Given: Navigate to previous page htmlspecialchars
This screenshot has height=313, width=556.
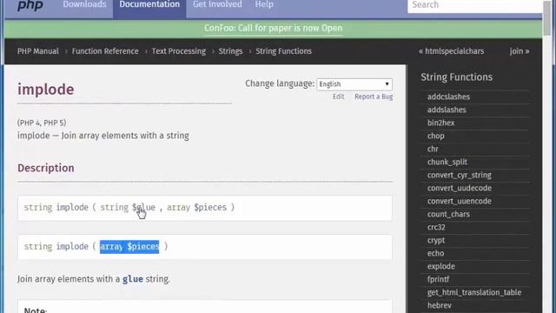Looking at the screenshot, I should tap(451, 51).
